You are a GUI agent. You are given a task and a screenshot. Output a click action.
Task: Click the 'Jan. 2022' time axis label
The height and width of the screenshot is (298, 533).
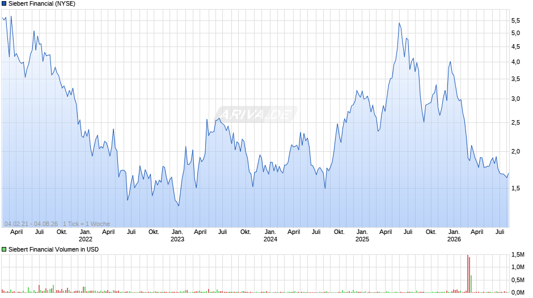[85, 236]
